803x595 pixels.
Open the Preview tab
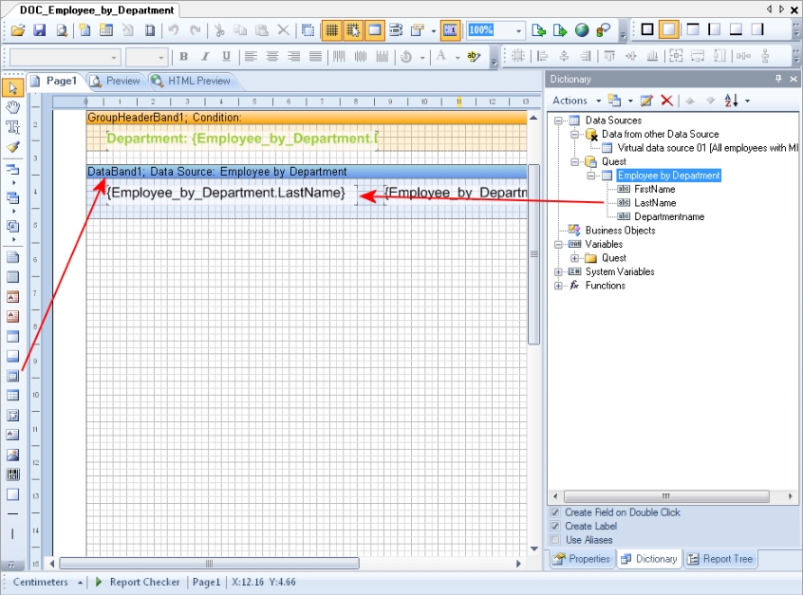coord(116,81)
